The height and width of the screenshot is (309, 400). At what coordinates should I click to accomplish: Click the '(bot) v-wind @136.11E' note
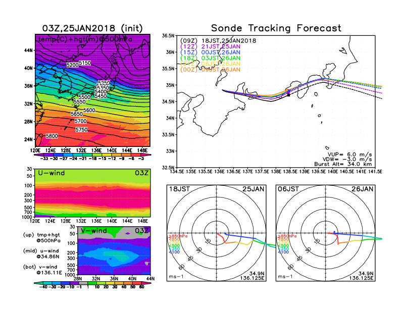[x=42, y=270]
